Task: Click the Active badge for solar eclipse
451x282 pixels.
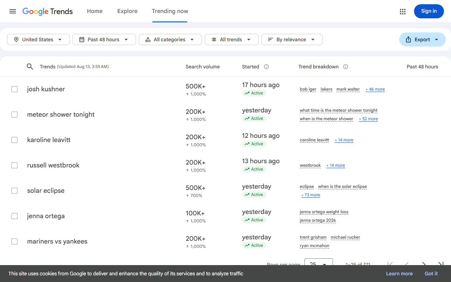Action: 254,195
